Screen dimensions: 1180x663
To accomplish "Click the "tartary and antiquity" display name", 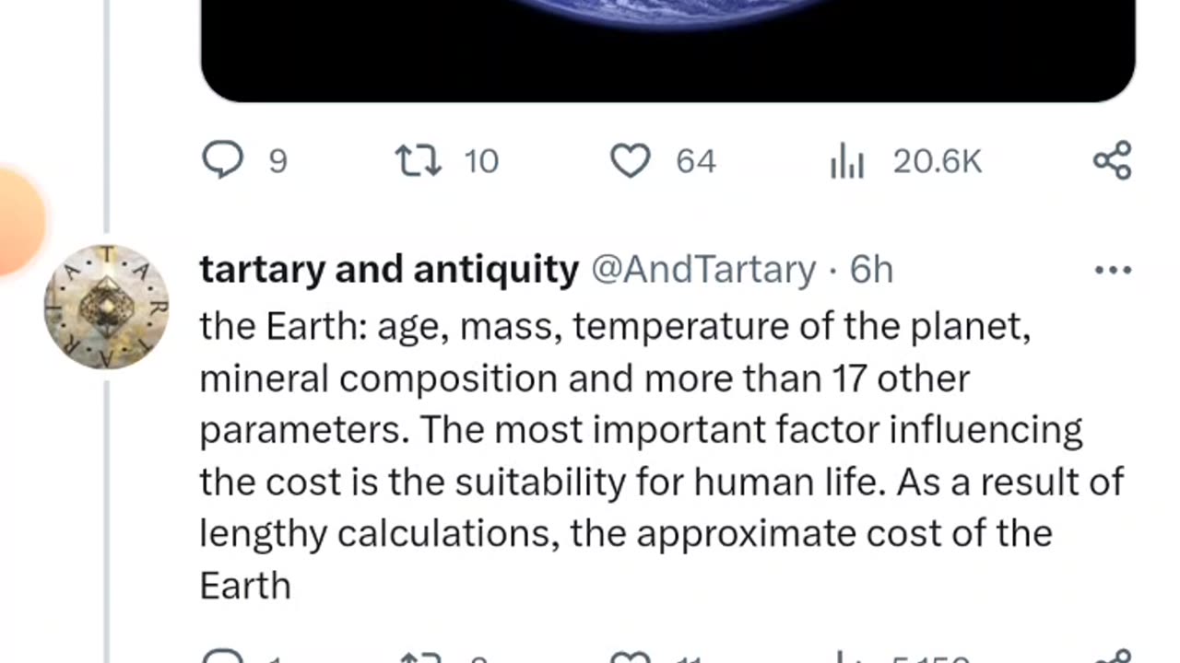I will click(x=389, y=270).
